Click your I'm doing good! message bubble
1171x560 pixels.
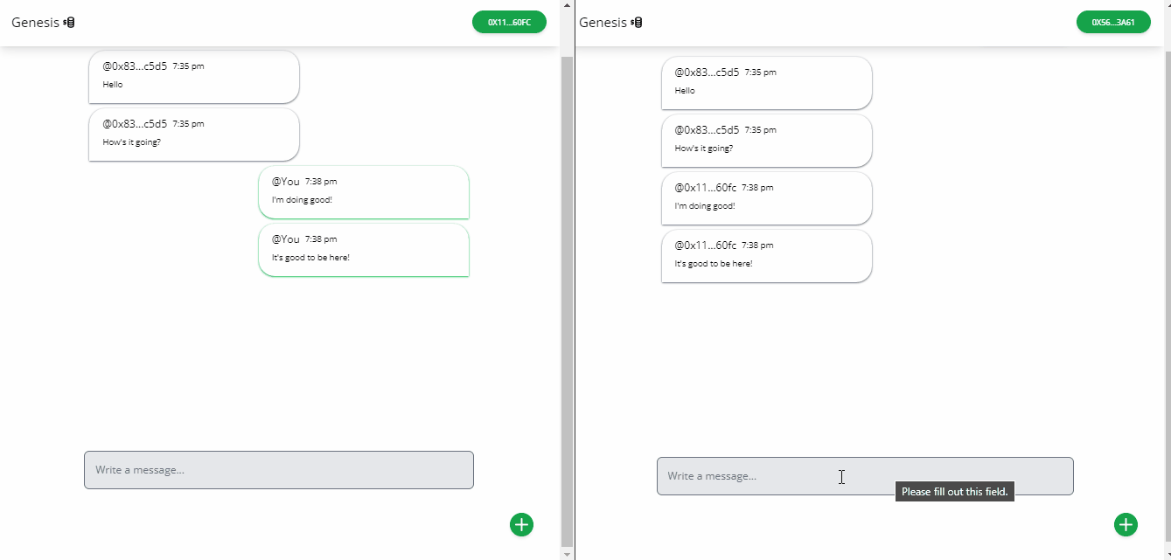pyautogui.click(x=364, y=192)
